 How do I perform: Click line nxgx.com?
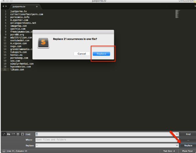coord(16,46)
